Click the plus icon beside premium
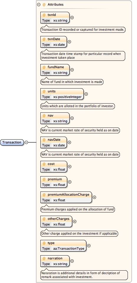This screenshot has width=137, height=283. click(70, 182)
